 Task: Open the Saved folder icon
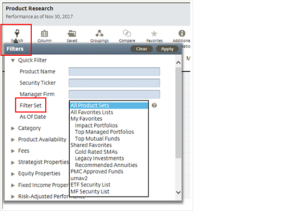pos(72,33)
